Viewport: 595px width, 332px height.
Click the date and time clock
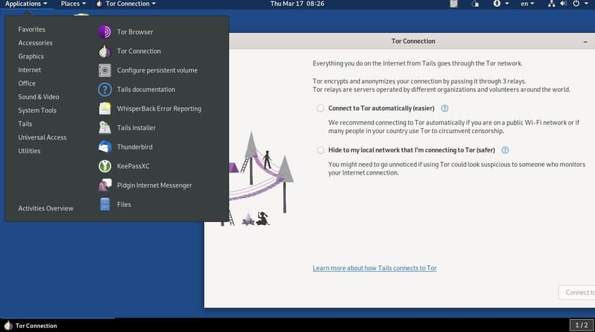click(297, 4)
